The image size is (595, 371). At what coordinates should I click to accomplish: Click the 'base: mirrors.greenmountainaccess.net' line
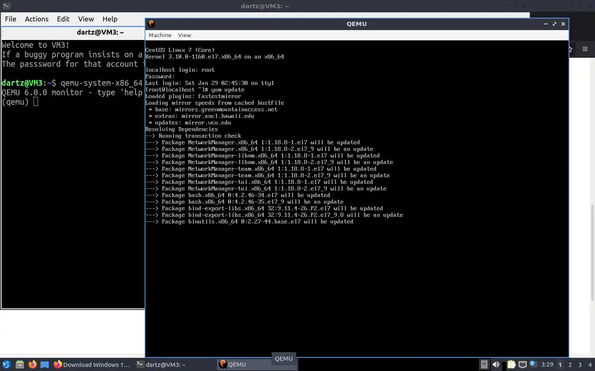coord(213,109)
